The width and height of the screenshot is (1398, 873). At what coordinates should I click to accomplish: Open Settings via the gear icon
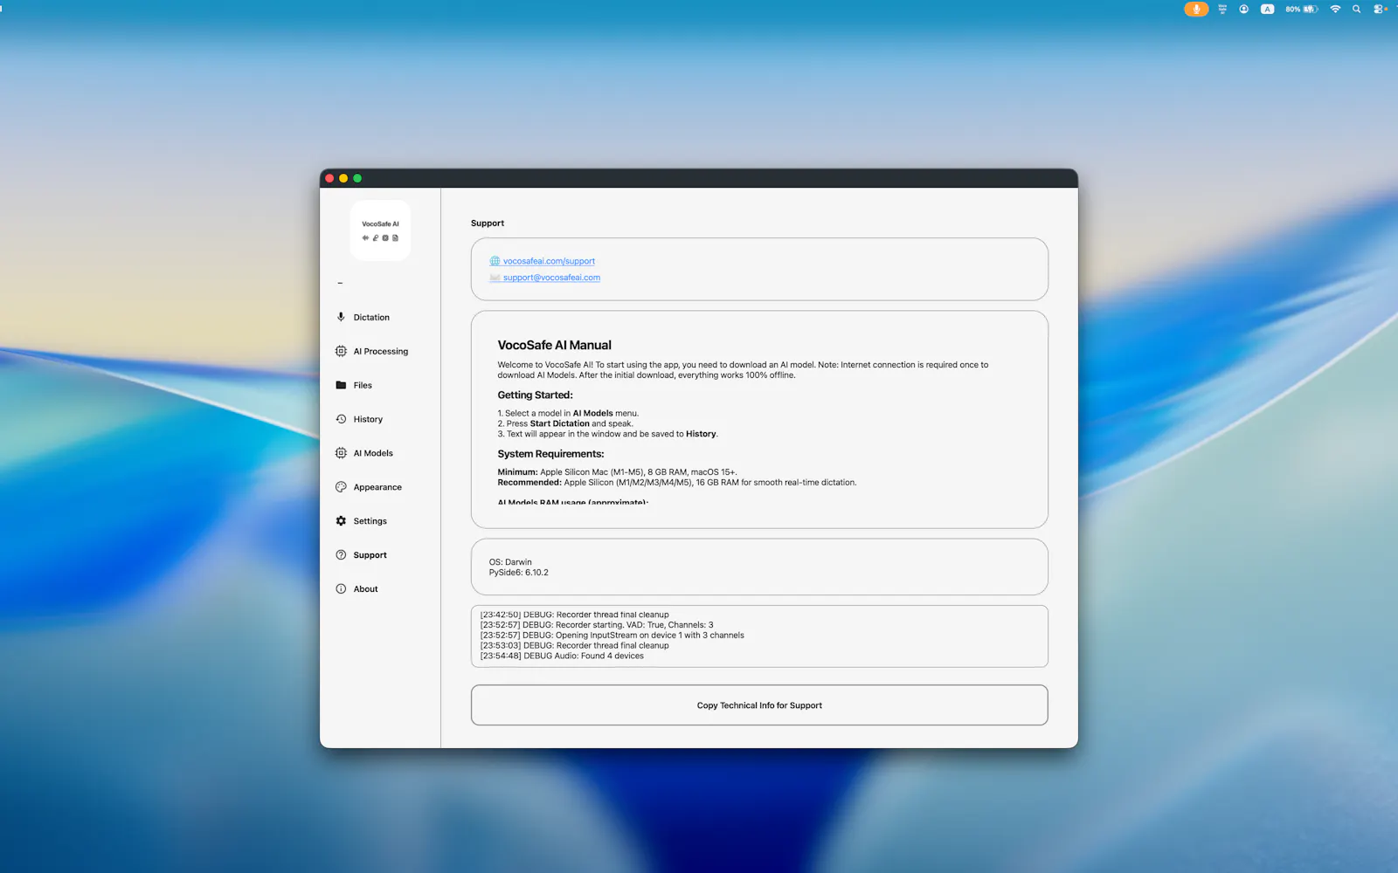coord(341,521)
